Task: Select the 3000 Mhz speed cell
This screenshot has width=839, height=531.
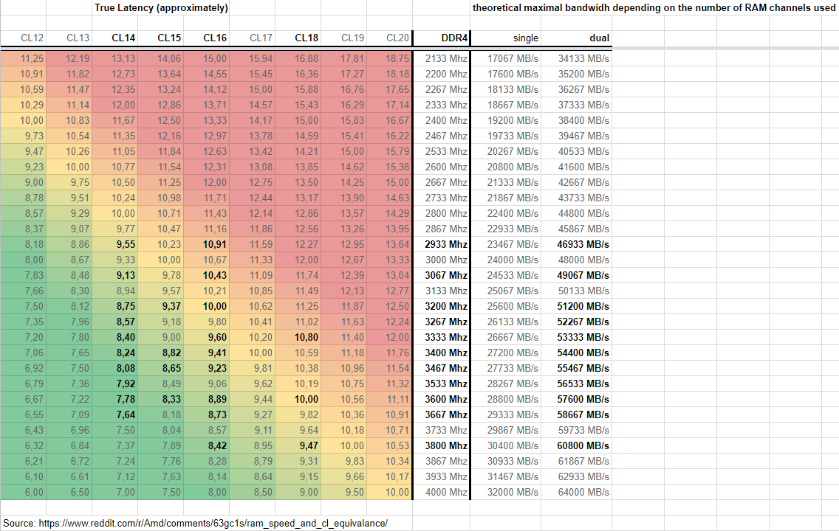Action: 442,260
